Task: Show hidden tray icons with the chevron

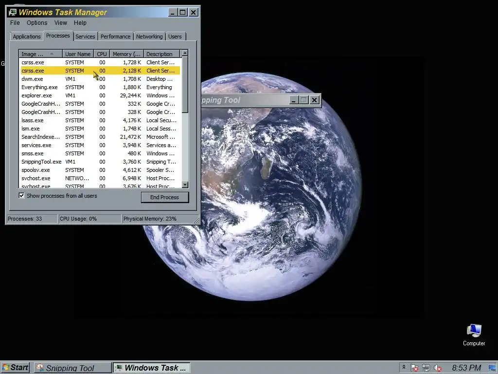Action: pos(404,367)
